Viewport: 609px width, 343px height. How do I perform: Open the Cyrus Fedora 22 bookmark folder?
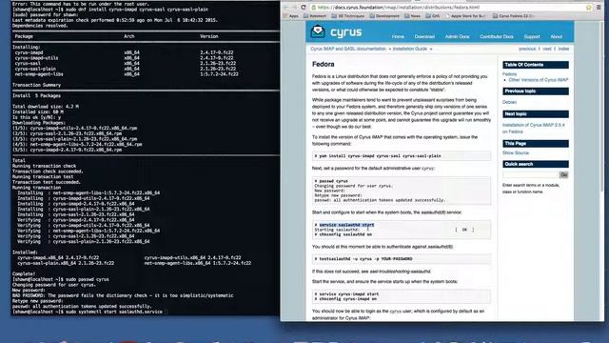[x=514, y=16]
